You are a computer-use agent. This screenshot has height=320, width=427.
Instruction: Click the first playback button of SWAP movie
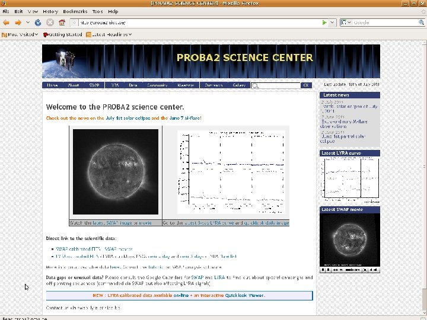[x=323, y=270]
